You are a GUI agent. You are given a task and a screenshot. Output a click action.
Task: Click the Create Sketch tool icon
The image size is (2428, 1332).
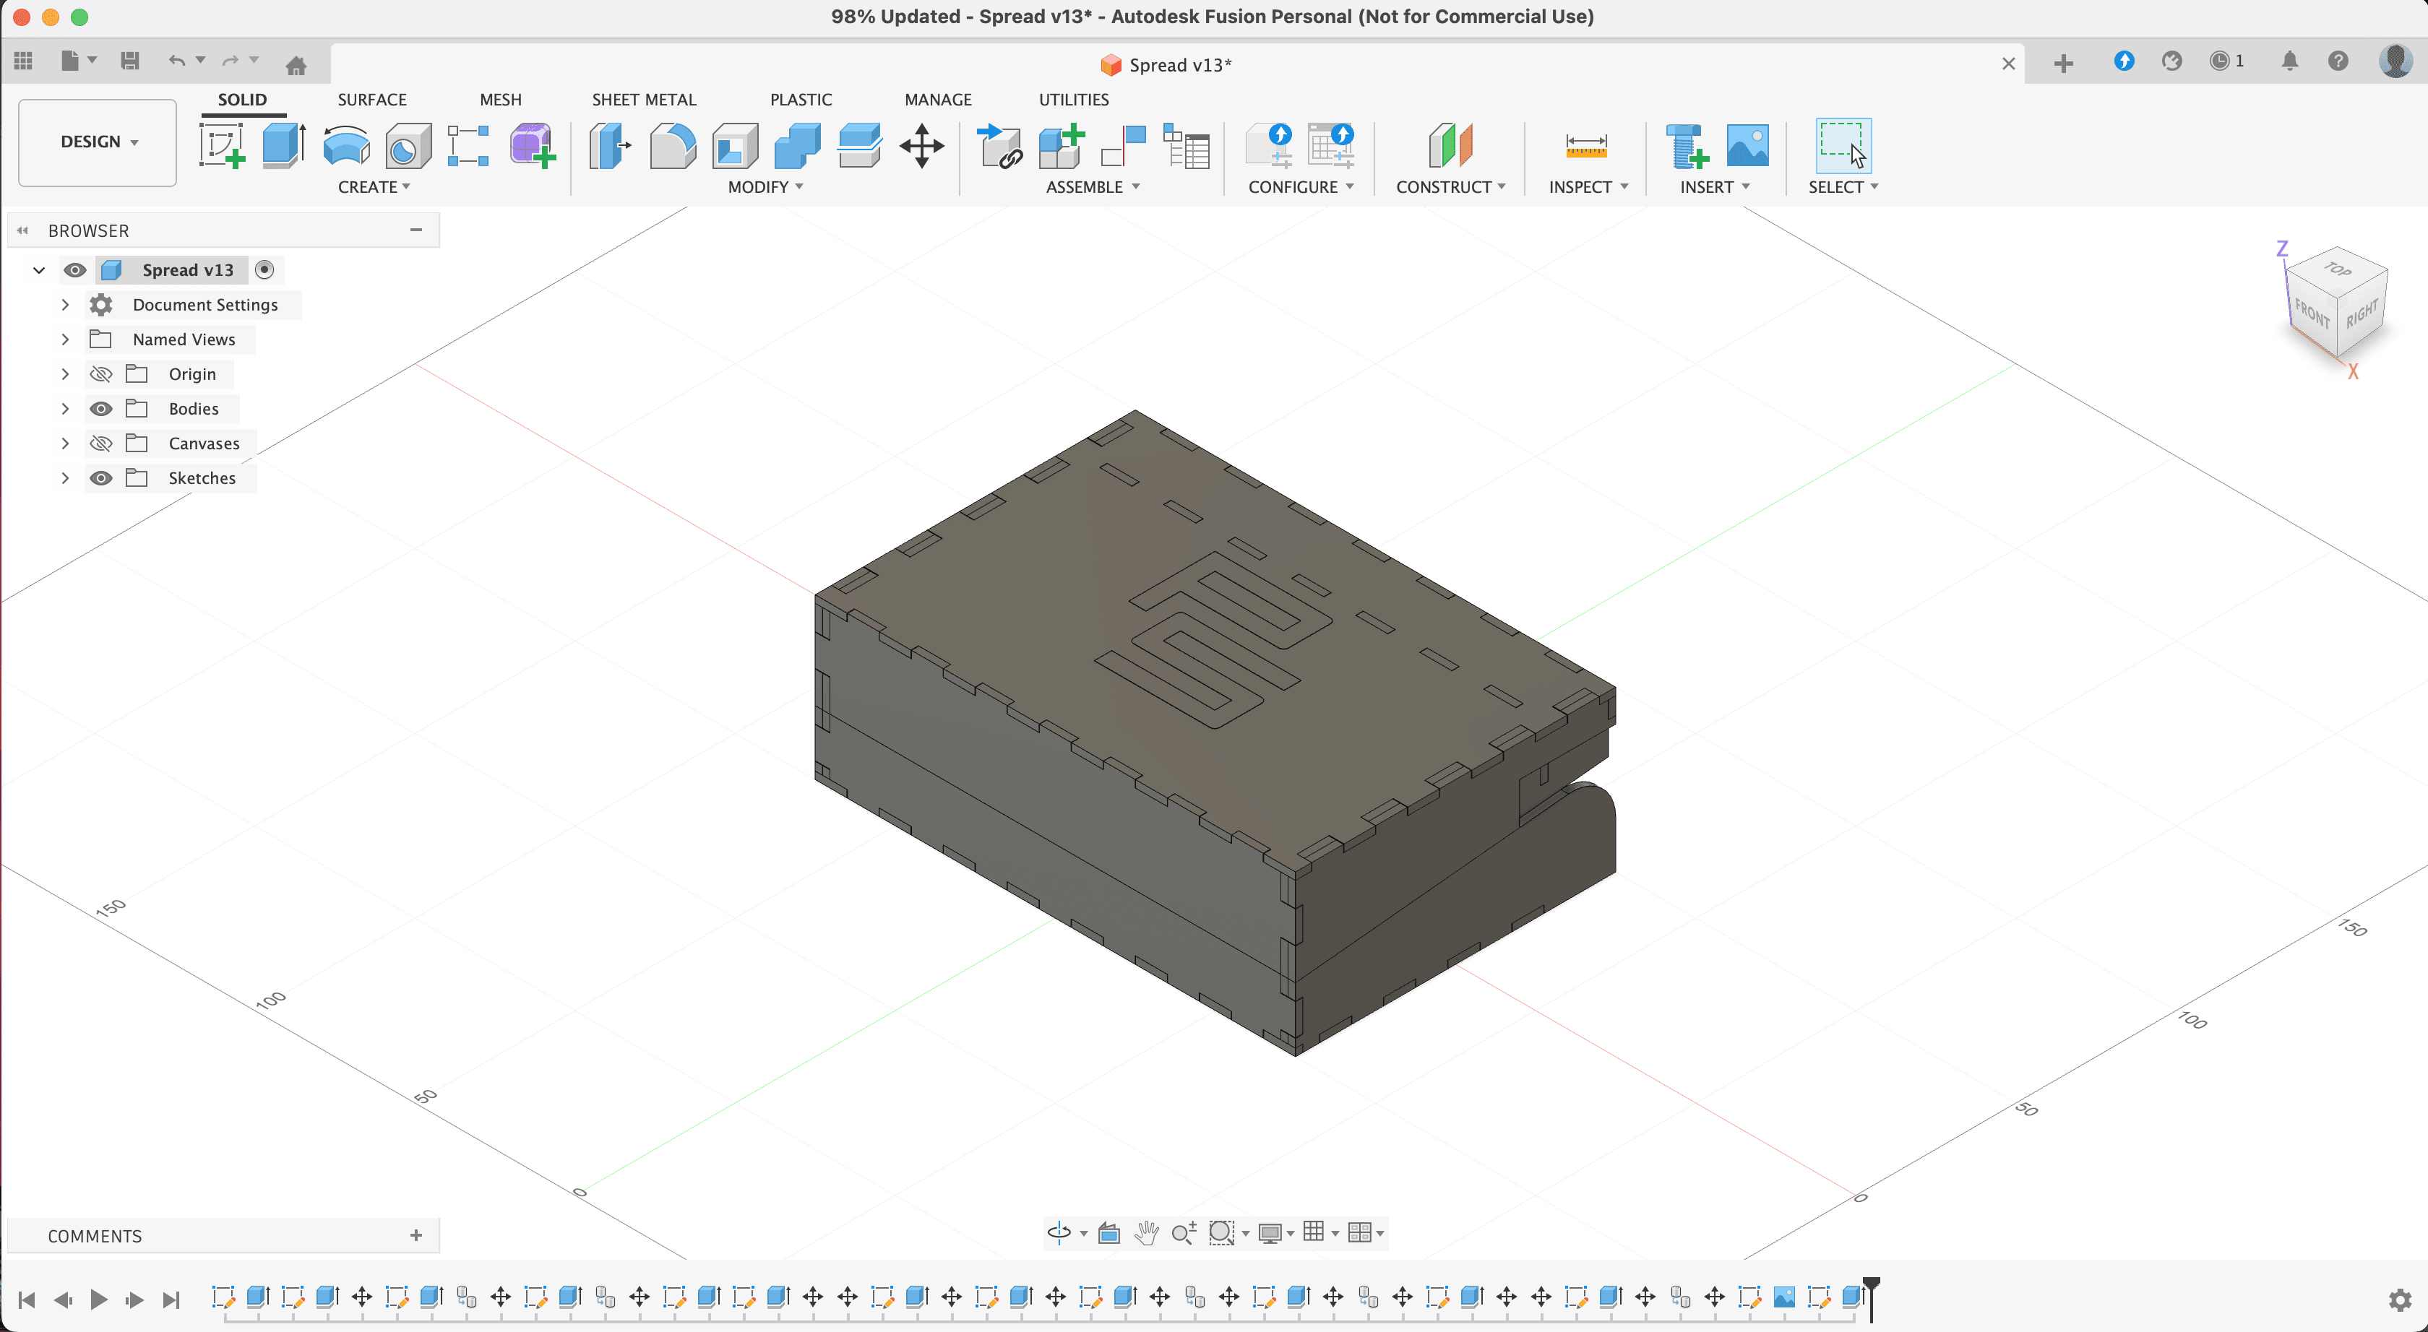[x=223, y=146]
